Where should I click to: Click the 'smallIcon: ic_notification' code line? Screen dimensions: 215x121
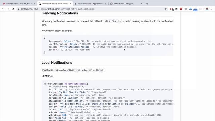pos(111,101)
